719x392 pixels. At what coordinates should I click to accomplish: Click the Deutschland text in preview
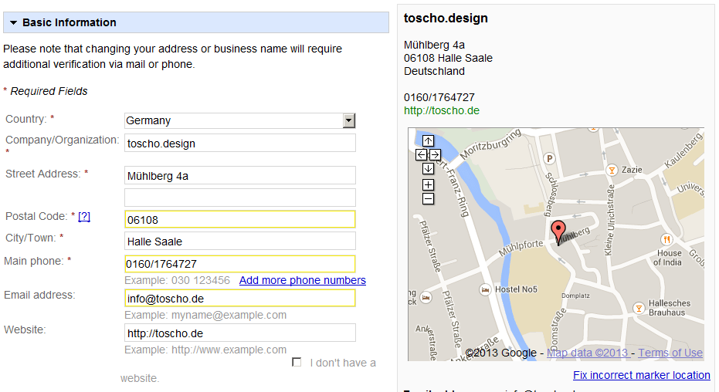point(434,72)
